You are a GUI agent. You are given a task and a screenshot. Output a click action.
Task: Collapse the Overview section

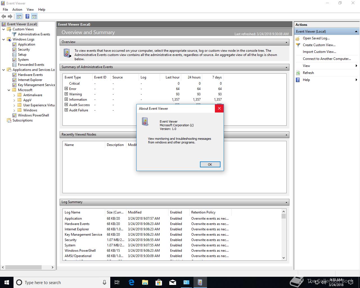pyautogui.click(x=286, y=42)
